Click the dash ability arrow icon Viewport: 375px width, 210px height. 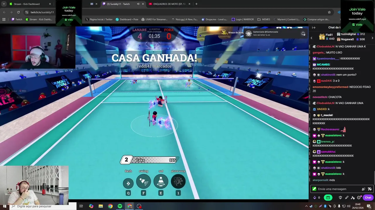click(x=128, y=183)
